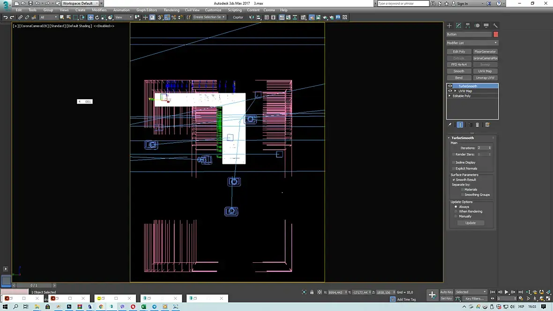This screenshot has height=311, width=553.
Task: Click the Configure Modifier Sets icon
Action: pyautogui.click(x=487, y=125)
